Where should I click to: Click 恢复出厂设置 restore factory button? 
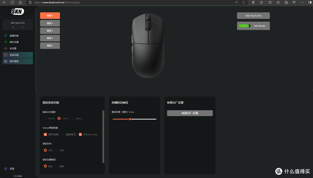coord(190,113)
